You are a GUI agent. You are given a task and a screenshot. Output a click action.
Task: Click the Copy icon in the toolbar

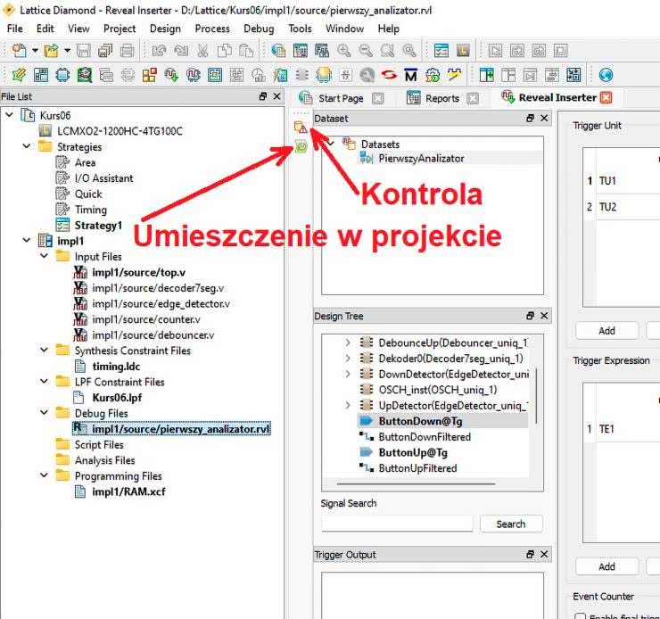[224, 51]
